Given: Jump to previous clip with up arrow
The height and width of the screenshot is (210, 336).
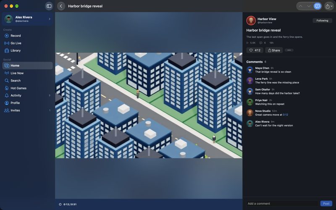Looking at the screenshot, I should coord(301,6).
